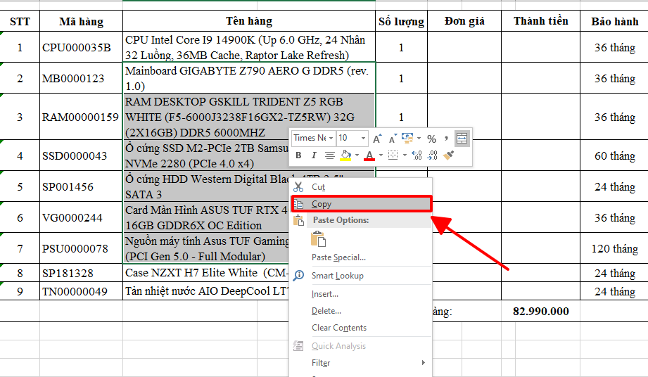Select the total value 82.990.000
Image resolution: width=648 pixels, height=377 pixels.
[x=540, y=311]
